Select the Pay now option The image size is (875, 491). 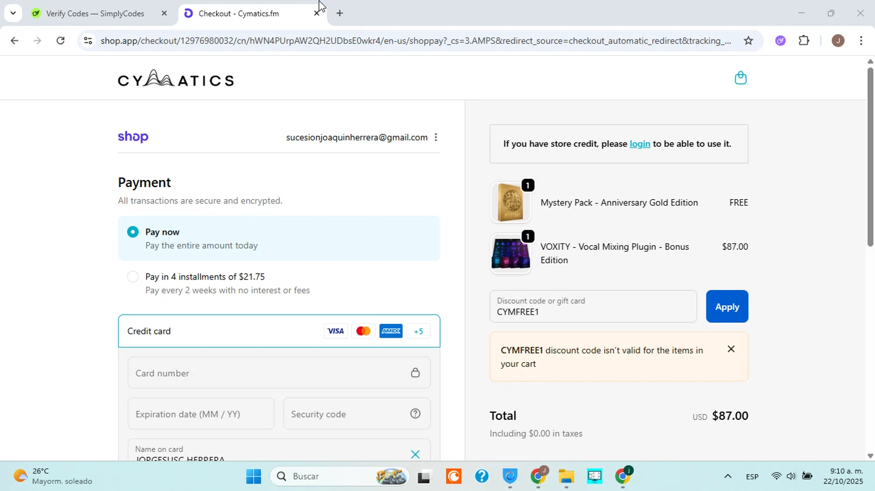click(279, 238)
